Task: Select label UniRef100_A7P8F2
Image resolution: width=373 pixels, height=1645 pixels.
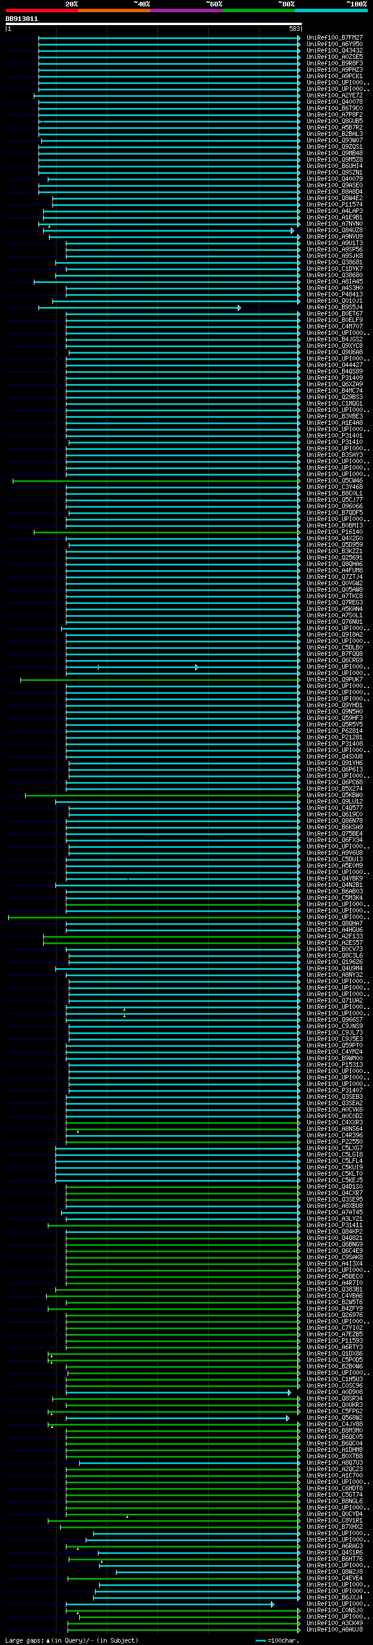Action: [335, 115]
